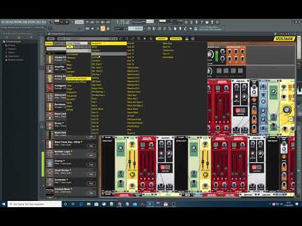Turn the large knob on the yellow module
Viewport: 302px width, 226px height.
pos(287,109)
